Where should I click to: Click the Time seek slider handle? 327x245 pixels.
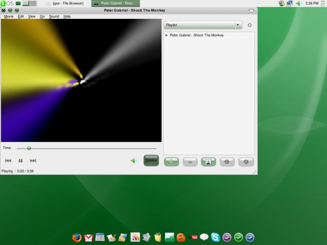[x=29, y=149]
